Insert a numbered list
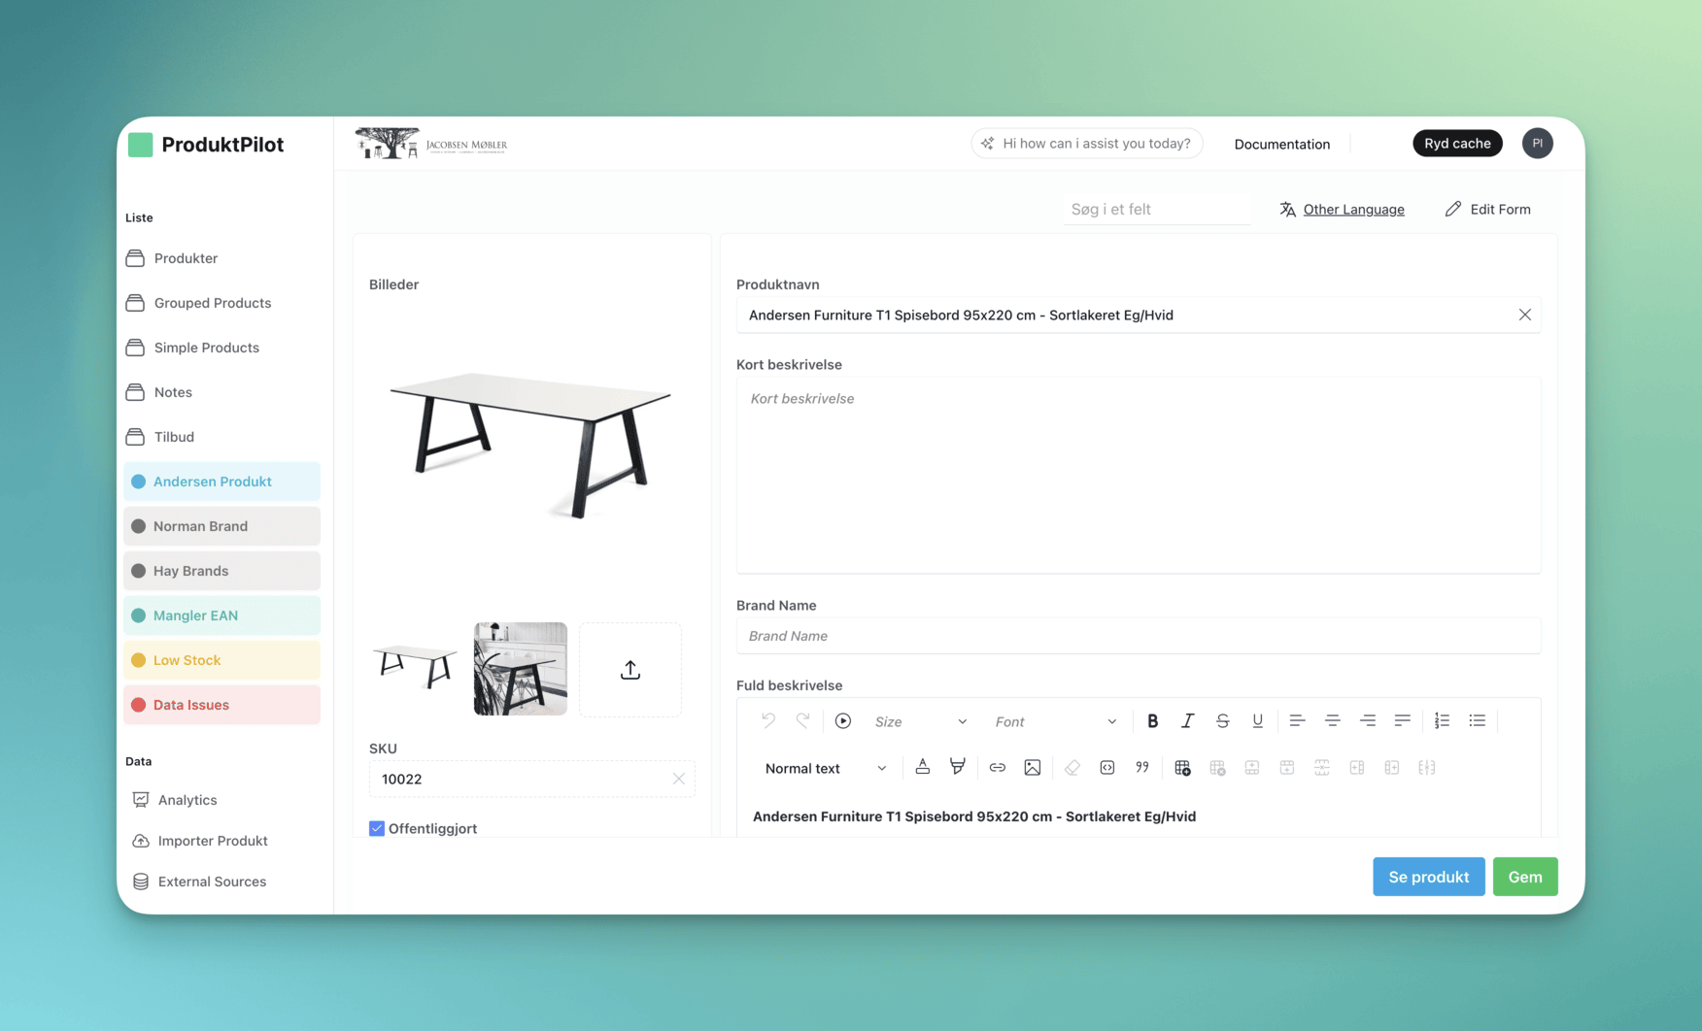The image size is (1702, 1031). tap(1442, 720)
